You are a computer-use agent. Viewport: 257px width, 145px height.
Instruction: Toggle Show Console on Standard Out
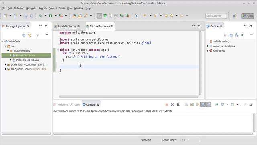(203, 104)
